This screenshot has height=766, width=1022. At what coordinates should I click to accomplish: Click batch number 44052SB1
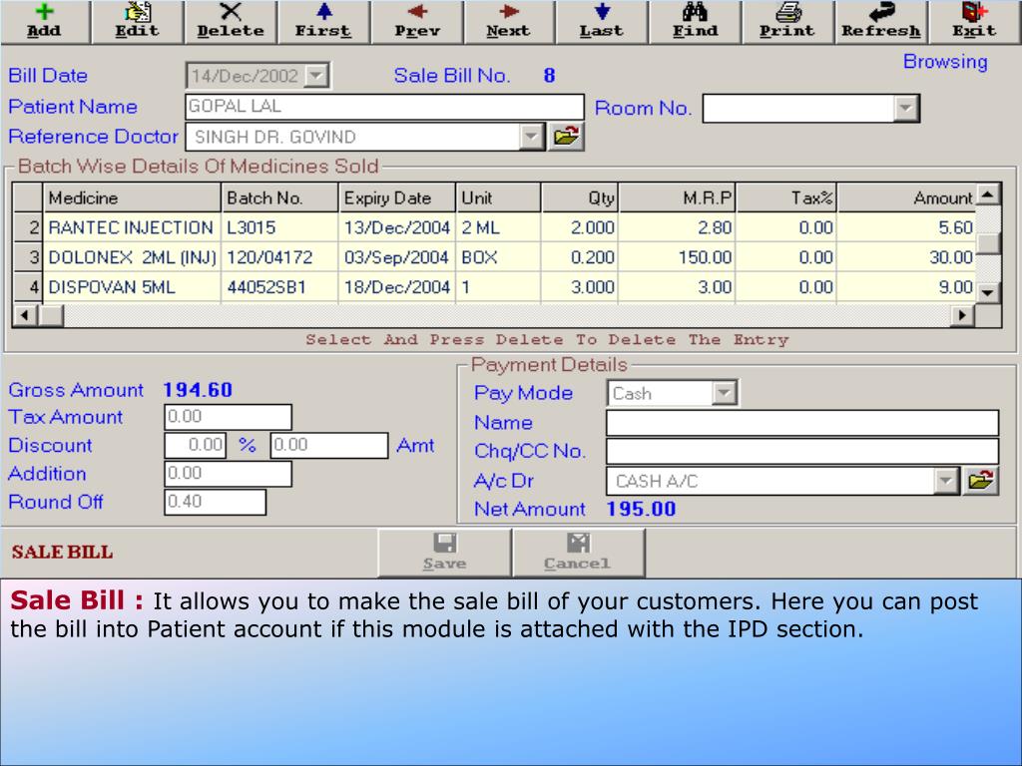[x=280, y=287]
